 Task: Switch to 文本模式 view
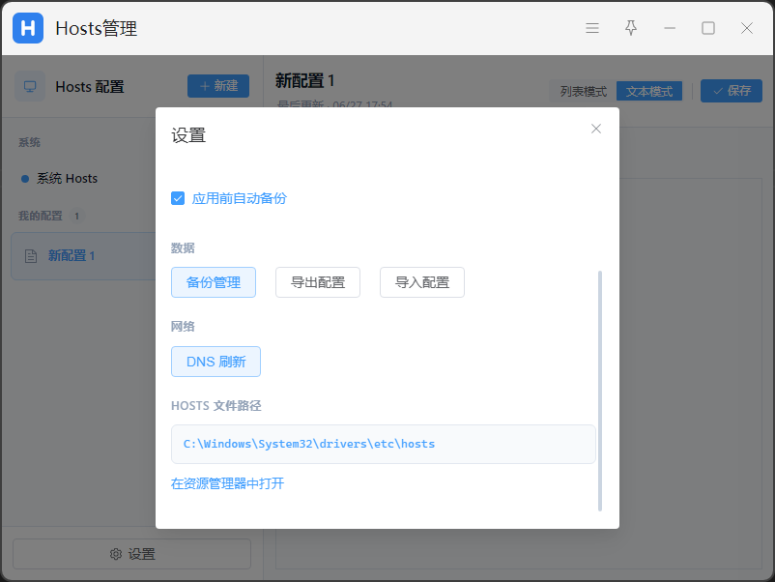649,92
